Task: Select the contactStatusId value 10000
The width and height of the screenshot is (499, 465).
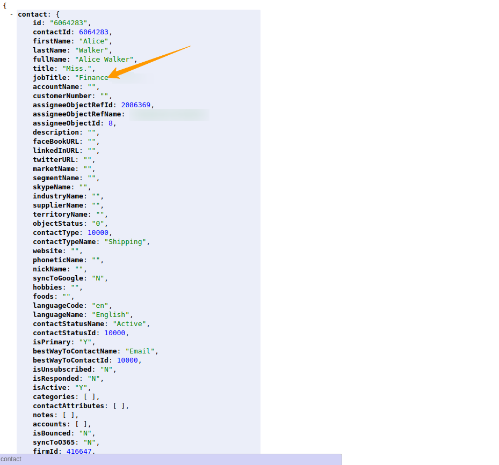Action: point(114,333)
